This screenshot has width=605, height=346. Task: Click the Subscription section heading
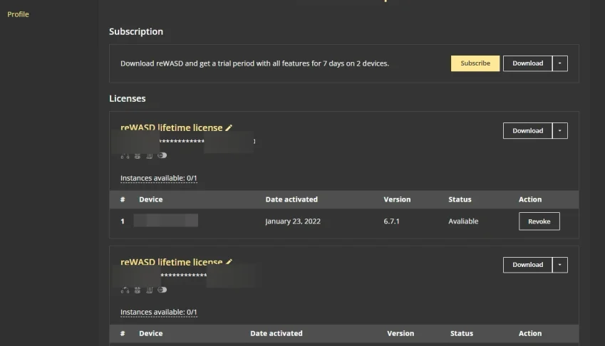pyautogui.click(x=136, y=31)
